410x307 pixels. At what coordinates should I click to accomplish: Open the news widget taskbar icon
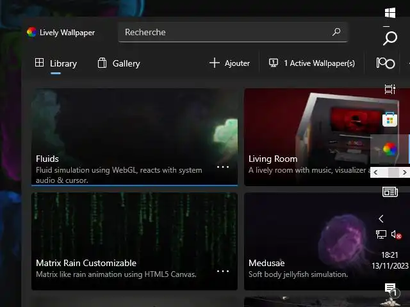point(390,192)
